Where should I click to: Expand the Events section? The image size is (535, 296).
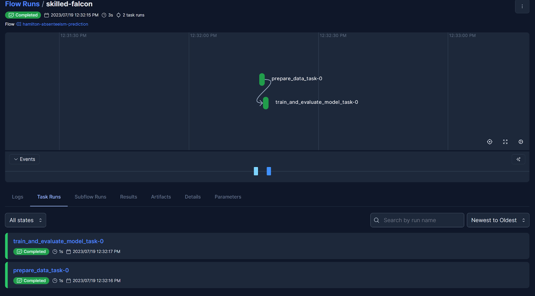24,159
